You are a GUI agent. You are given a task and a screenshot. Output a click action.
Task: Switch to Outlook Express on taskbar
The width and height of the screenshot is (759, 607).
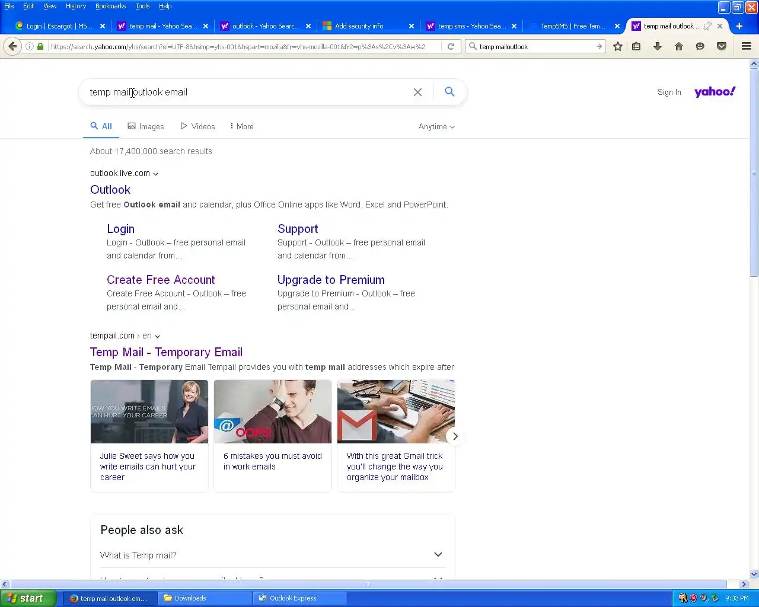pos(301,598)
